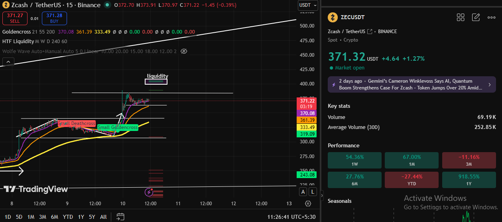502x222 pixels.
Task: Click the Performance section heading
Action: [x=343, y=145]
